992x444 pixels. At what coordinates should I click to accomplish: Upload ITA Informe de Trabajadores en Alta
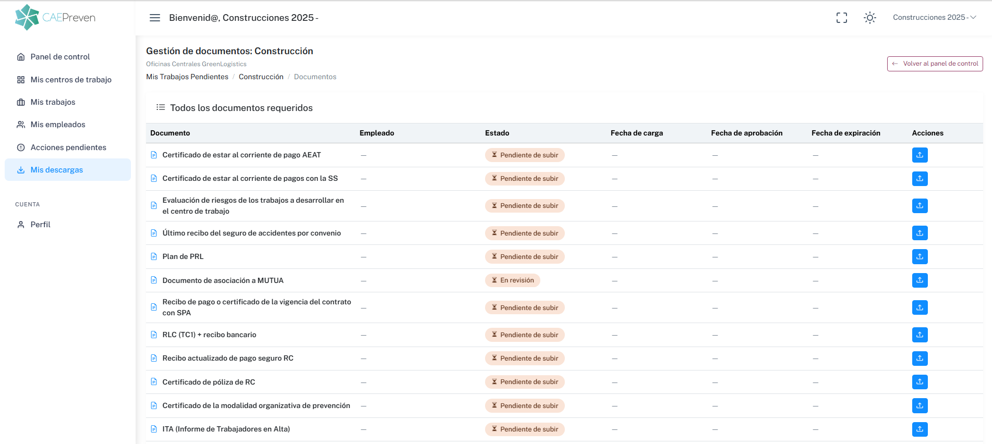coord(920,429)
